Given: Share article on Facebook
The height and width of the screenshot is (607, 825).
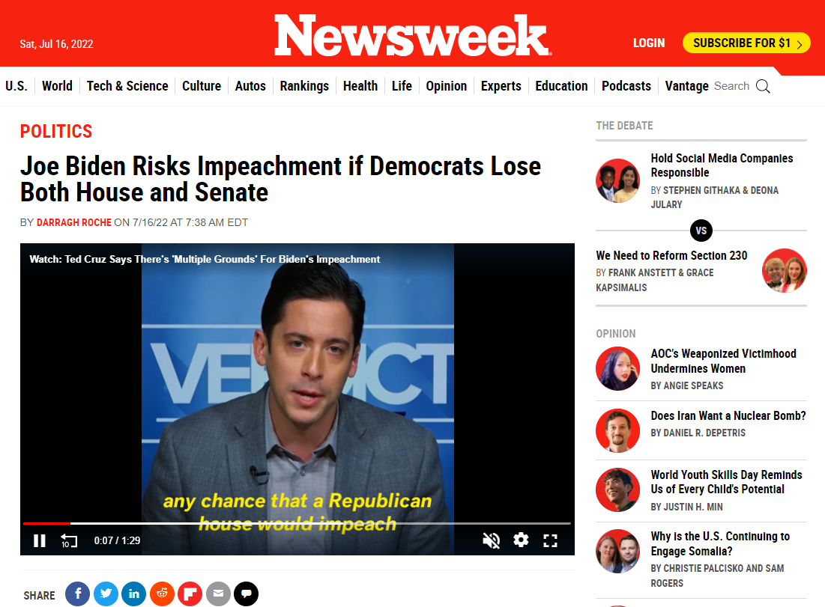Looking at the screenshot, I should [x=77, y=594].
